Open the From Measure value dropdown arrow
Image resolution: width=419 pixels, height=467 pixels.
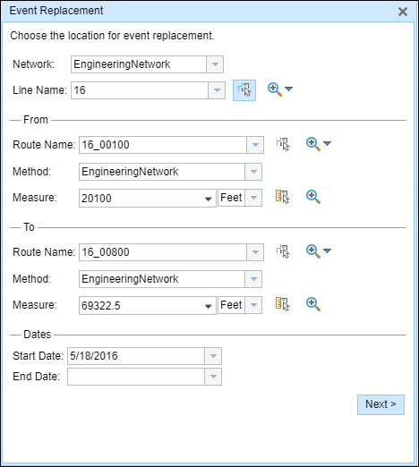point(209,199)
